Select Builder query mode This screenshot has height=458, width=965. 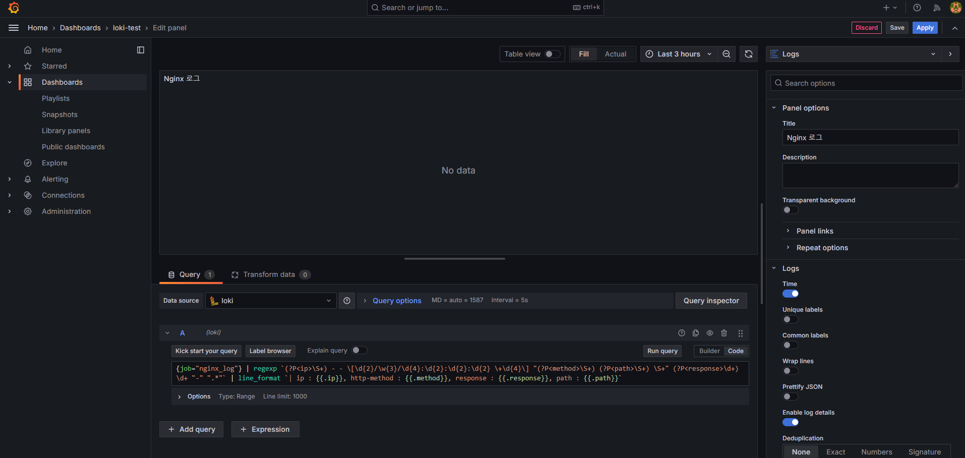(709, 351)
